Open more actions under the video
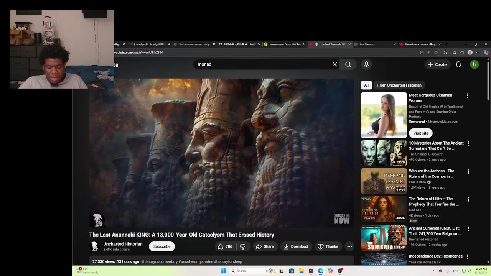The image size is (491, 276). [x=349, y=246]
